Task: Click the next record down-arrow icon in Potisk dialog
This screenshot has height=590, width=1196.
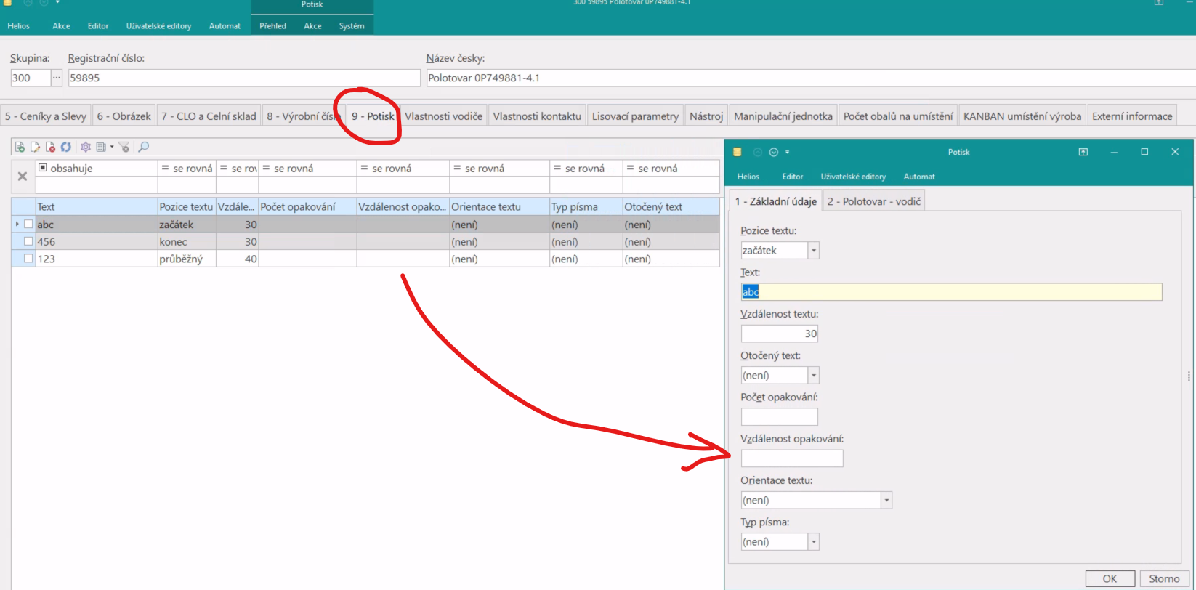Action: [774, 152]
